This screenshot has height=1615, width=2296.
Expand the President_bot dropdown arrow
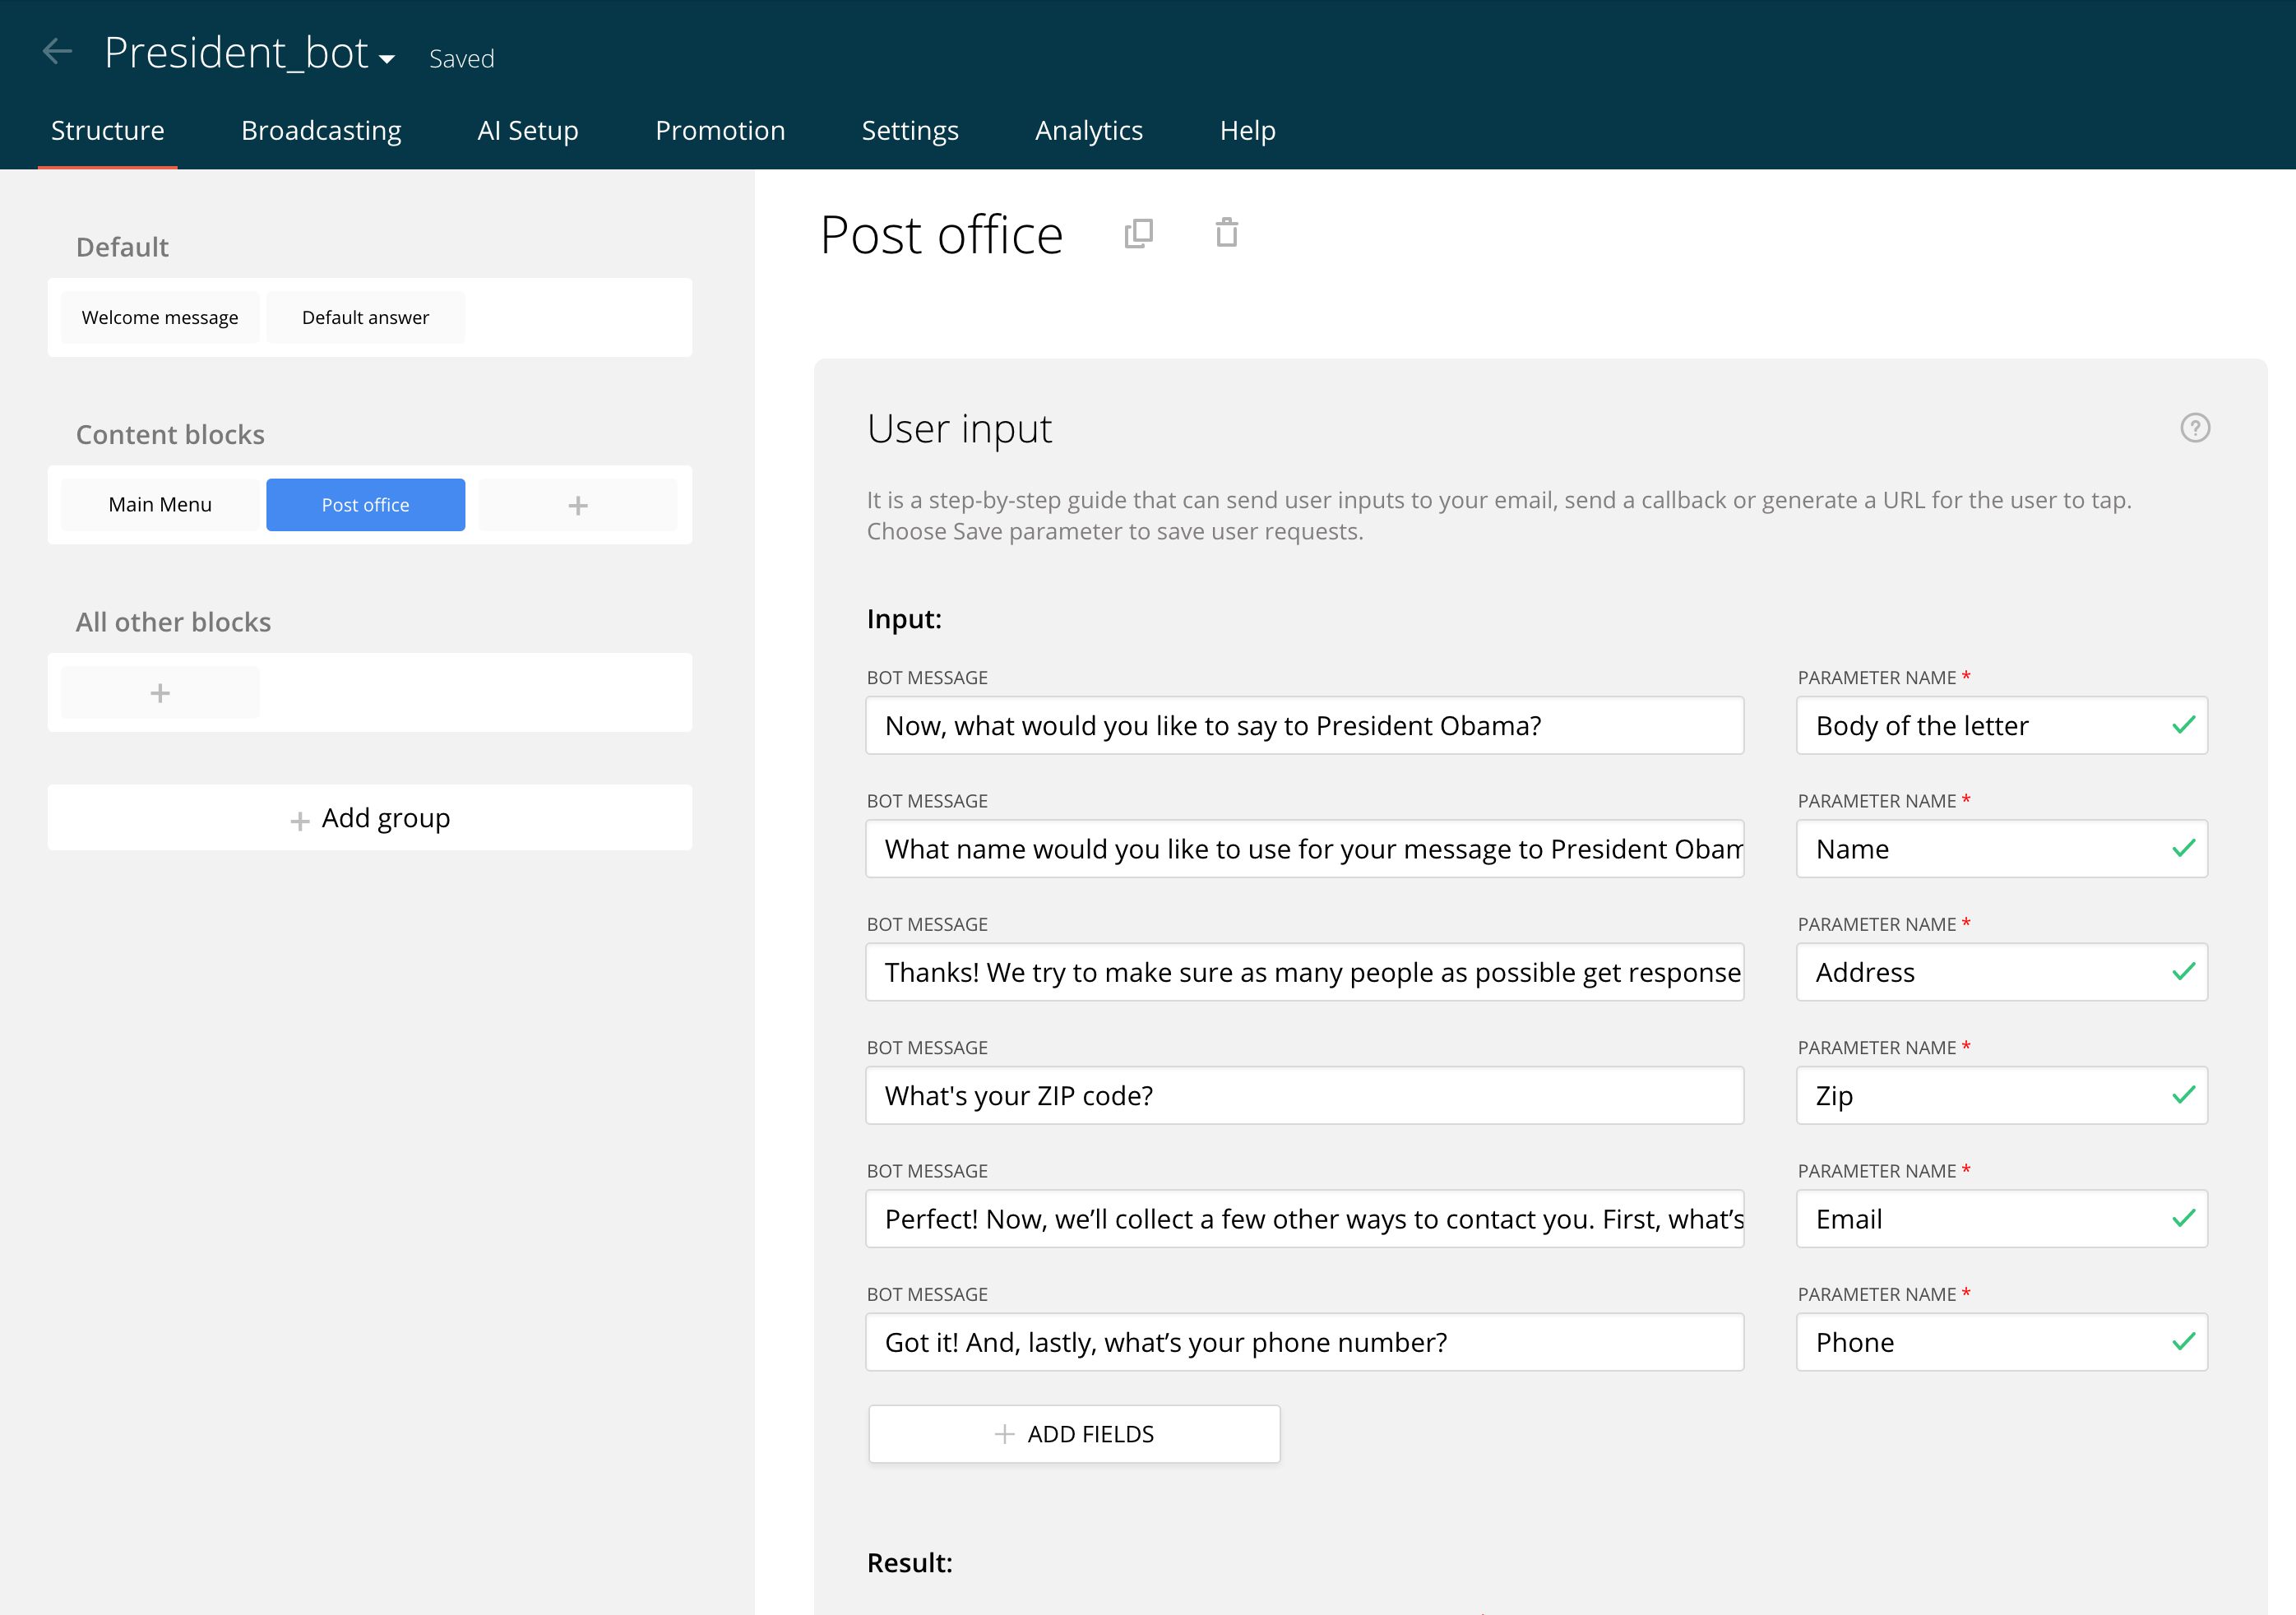point(387,59)
